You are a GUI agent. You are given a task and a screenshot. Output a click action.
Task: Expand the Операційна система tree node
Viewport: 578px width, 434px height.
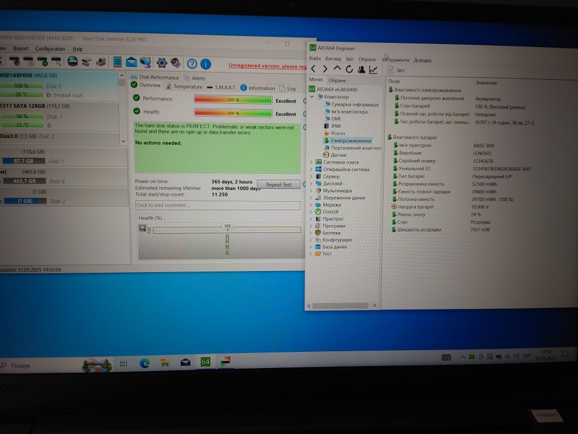311,169
